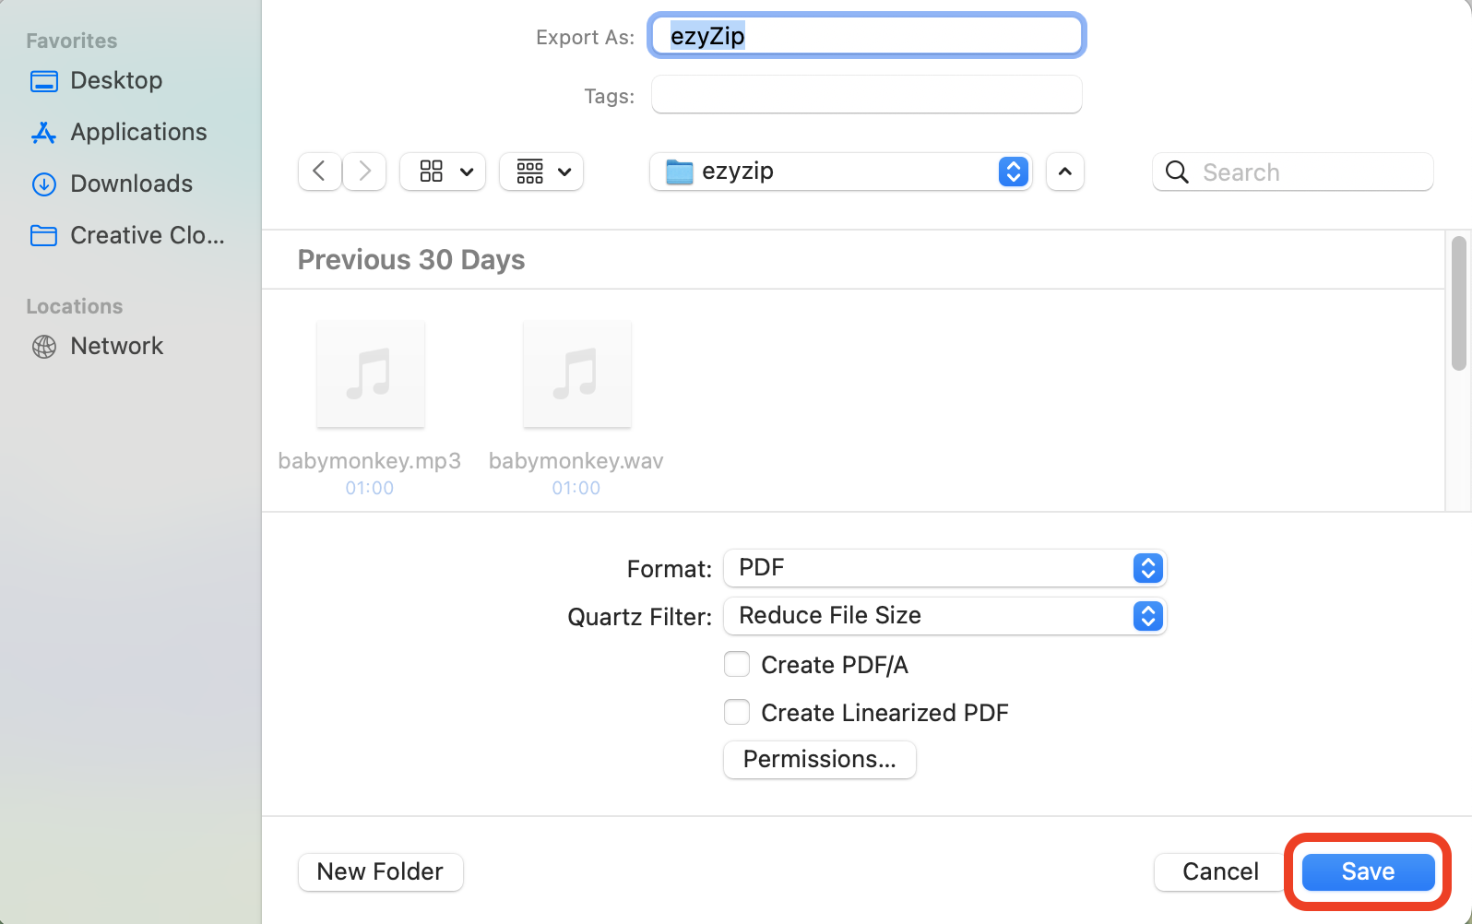The width and height of the screenshot is (1472, 924).
Task: Check the Create Linearized PDF option
Action: 737,712
